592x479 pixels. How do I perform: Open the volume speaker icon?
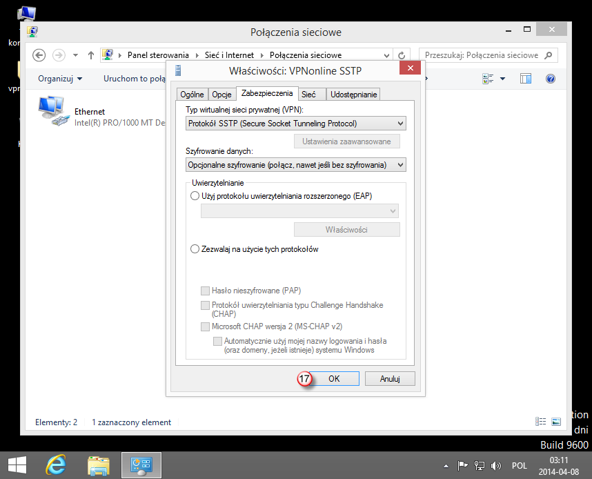(x=495, y=466)
